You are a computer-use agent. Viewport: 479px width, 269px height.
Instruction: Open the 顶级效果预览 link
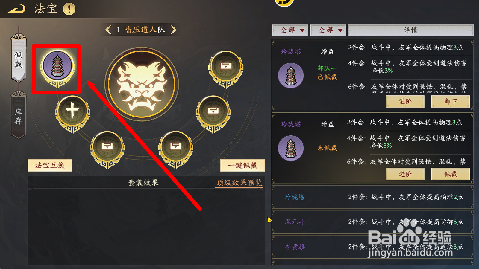click(x=239, y=183)
